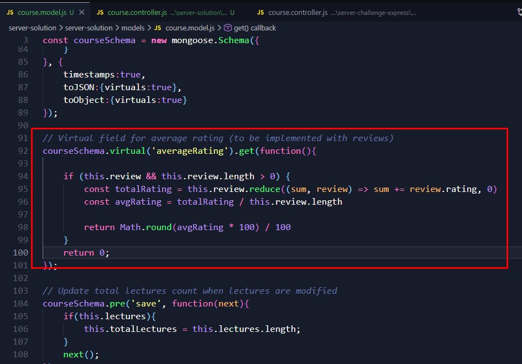Click sticky header line courseSchema definition
The width and height of the screenshot is (522, 364).
tap(151, 40)
